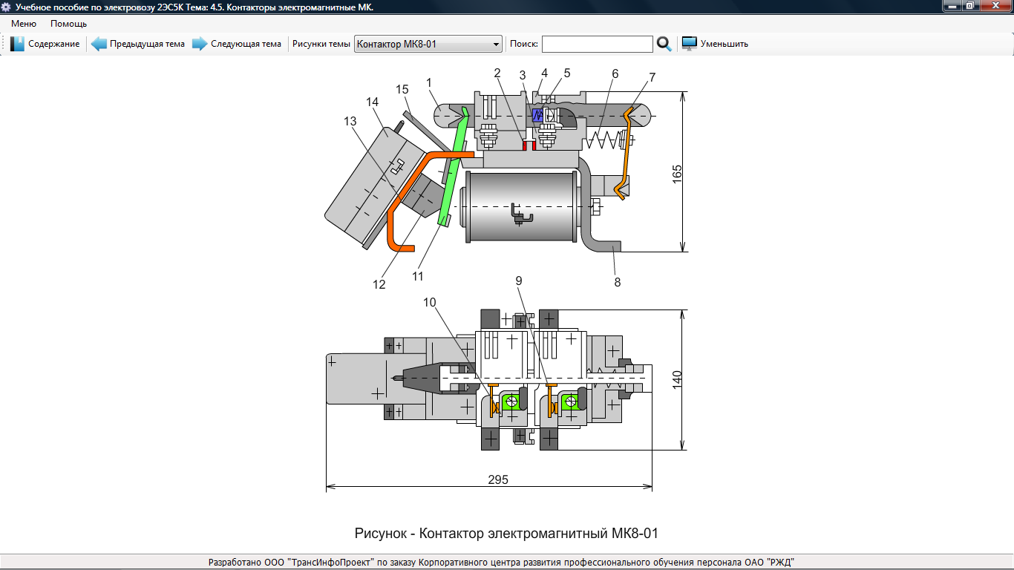Click callout number 14 on the diagram

click(x=372, y=101)
